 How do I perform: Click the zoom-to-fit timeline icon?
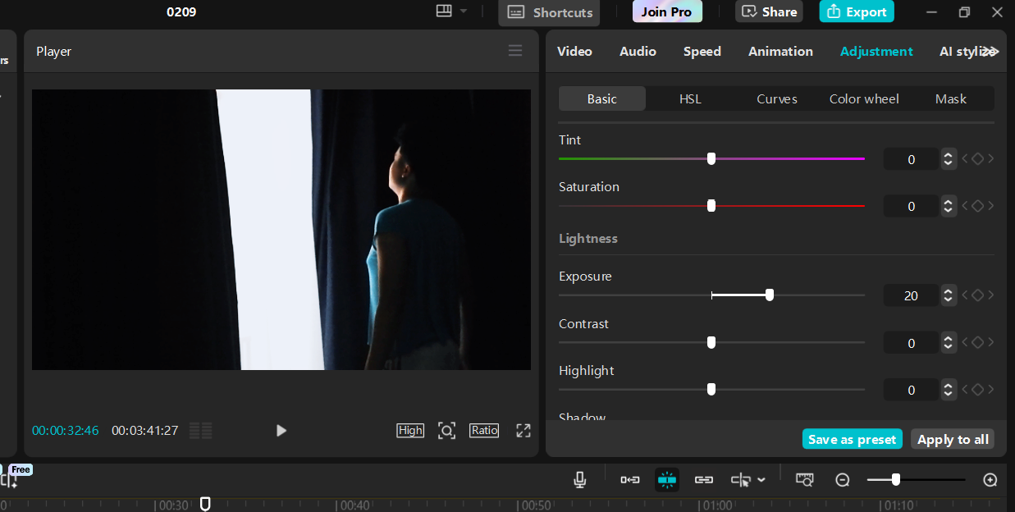tap(804, 480)
